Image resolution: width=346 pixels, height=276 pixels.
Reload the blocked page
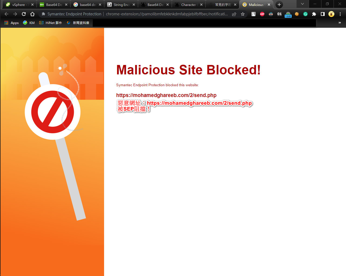pyautogui.click(x=24, y=14)
